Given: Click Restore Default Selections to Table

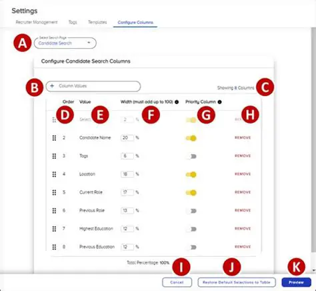Looking at the screenshot, I should click(237, 282).
